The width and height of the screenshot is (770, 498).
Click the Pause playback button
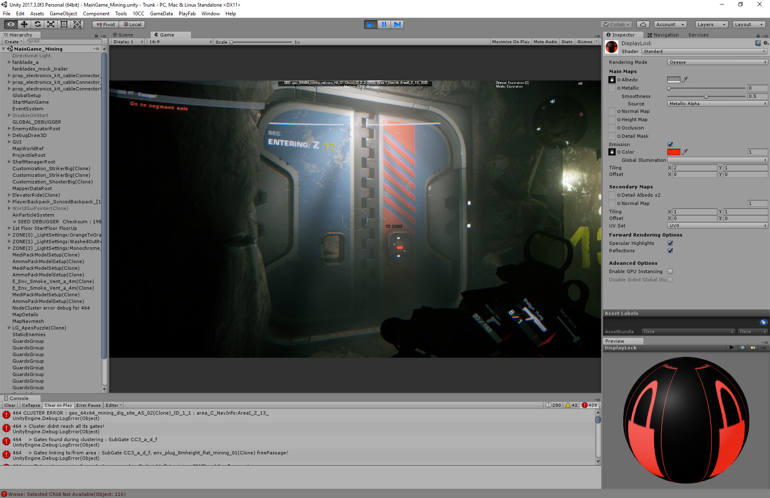click(384, 24)
